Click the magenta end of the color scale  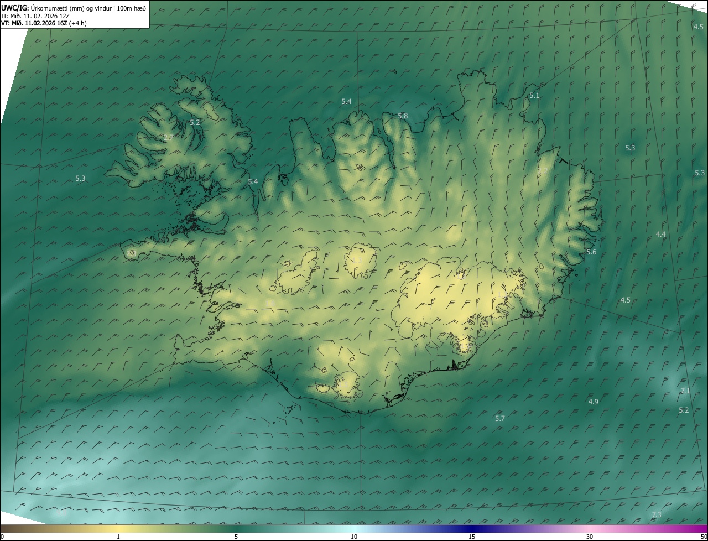[697, 528]
